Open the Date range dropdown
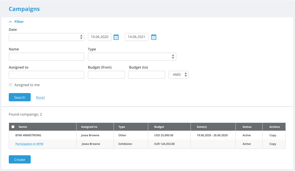This screenshot has width=295, height=171. (x=46, y=37)
